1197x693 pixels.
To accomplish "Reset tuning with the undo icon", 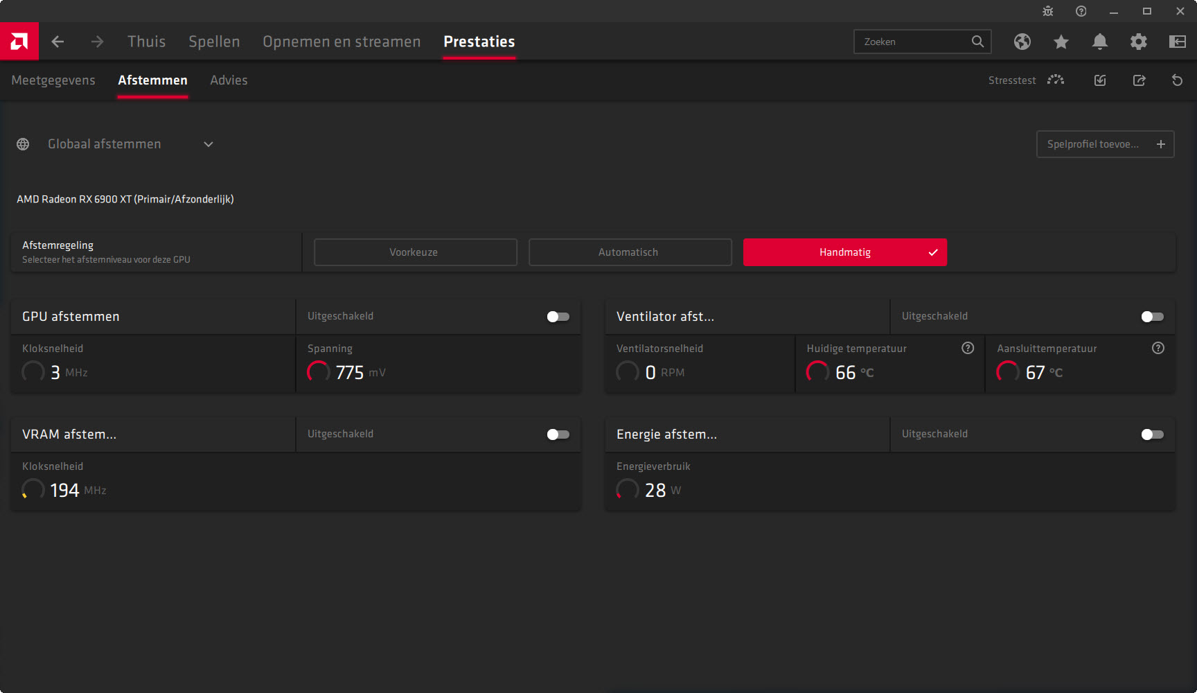I will pos(1177,80).
